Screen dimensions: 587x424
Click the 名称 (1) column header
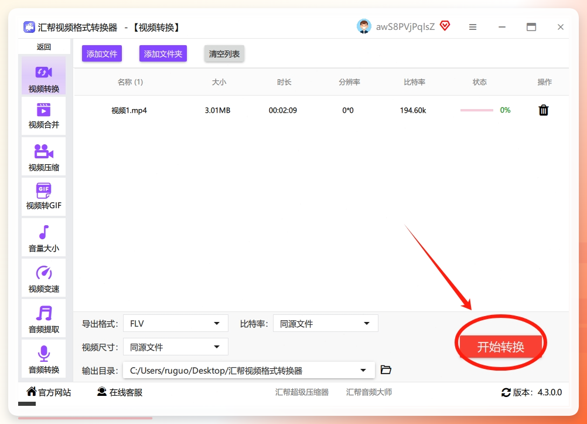coord(130,82)
